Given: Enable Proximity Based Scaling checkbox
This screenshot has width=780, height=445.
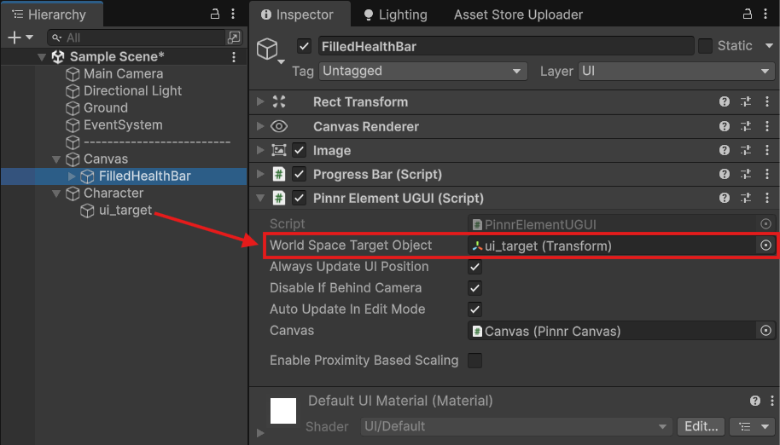Looking at the screenshot, I should click(475, 361).
